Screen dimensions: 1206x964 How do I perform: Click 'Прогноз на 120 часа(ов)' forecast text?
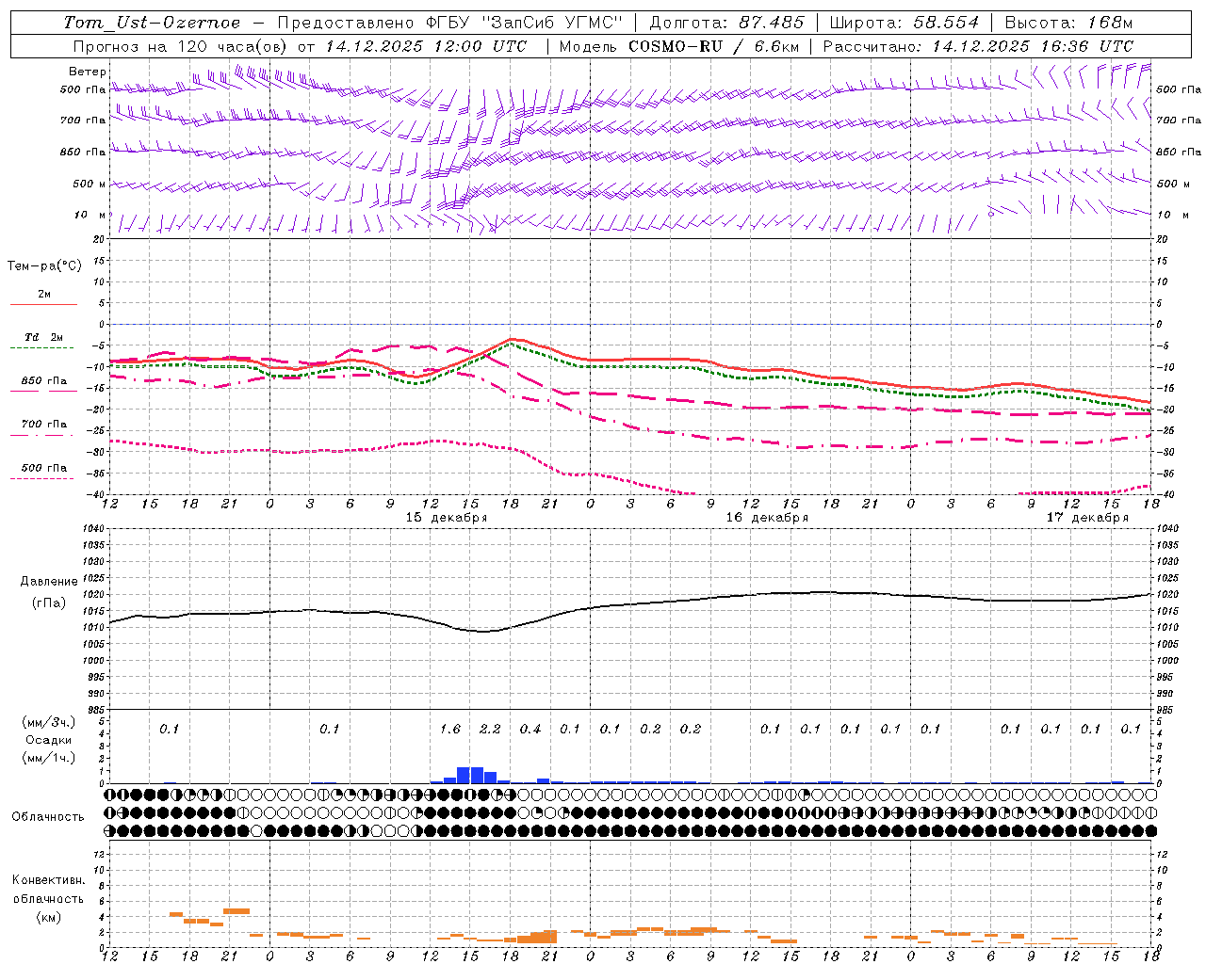coord(181,46)
